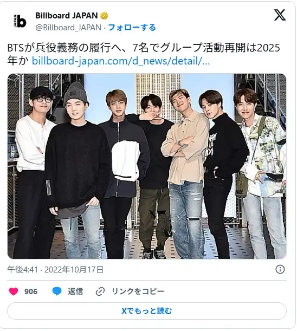Screen dimensions: 297x331
Task: Click the フォローする follow link
Action: tap(132, 28)
